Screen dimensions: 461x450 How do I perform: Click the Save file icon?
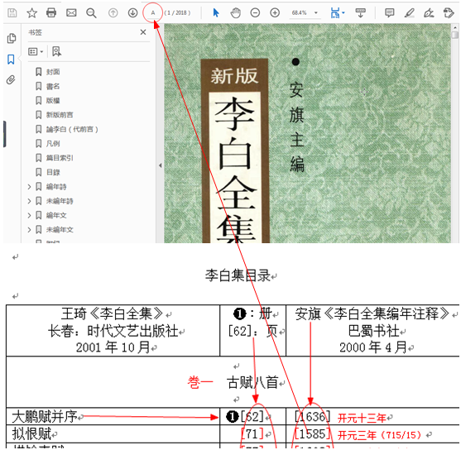[x=12, y=13]
